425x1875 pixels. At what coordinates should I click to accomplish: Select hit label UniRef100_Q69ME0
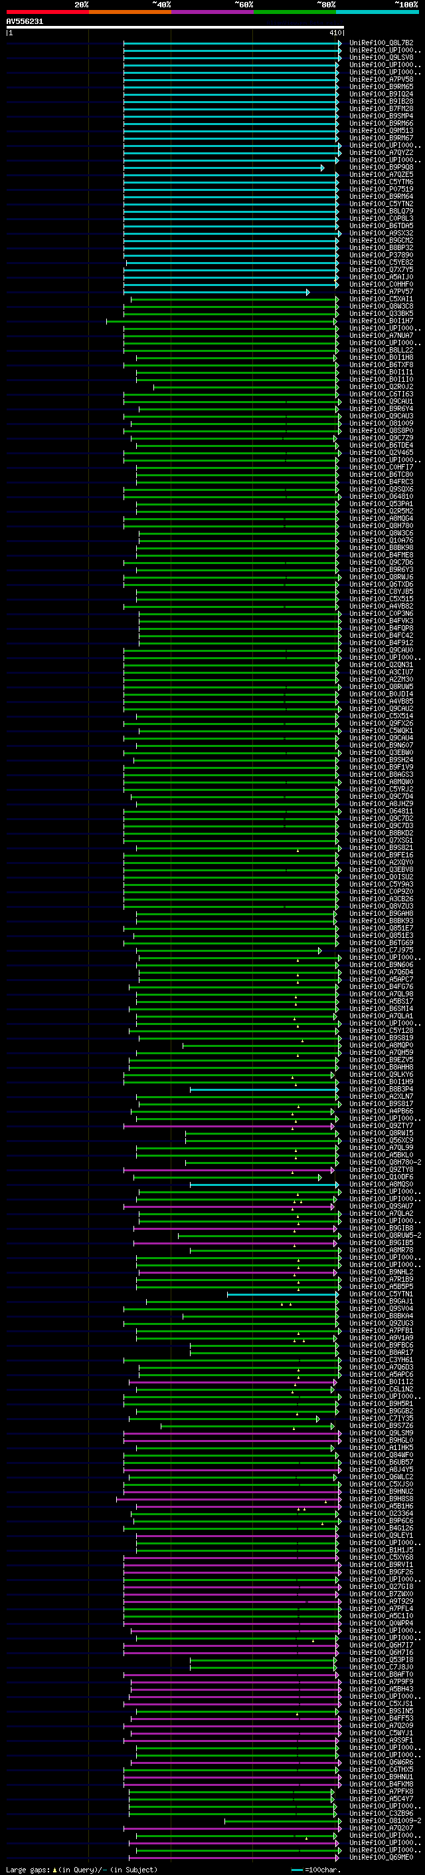pos(381,1858)
